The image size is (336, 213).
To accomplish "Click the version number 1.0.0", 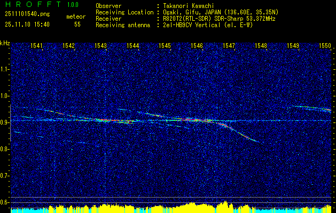I will (73, 4).
